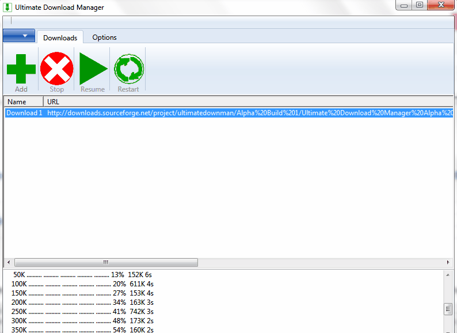This screenshot has height=333, width=457.
Task: Click the log pane scroll up arrow
Action: point(448,275)
